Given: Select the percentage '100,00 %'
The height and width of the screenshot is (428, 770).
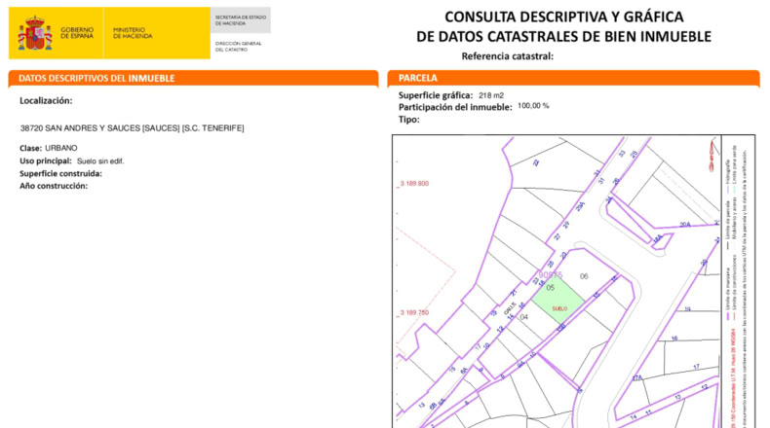Looking at the screenshot, I should point(533,106).
